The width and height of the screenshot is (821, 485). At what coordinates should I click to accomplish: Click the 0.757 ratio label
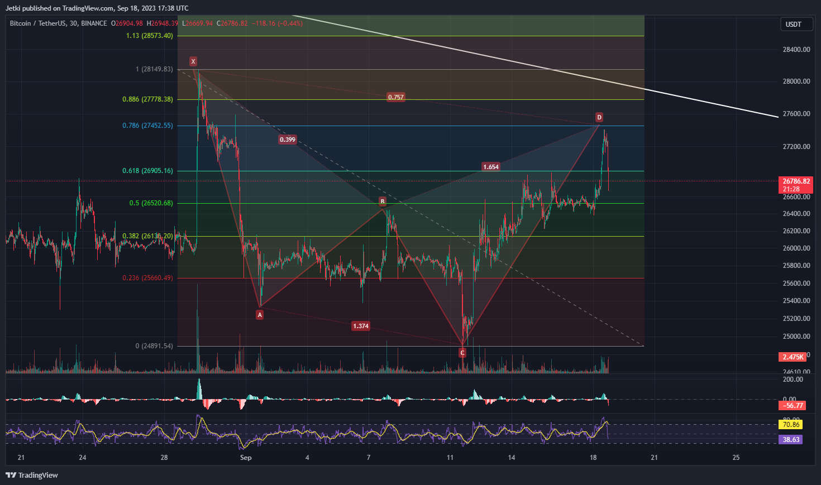(395, 97)
